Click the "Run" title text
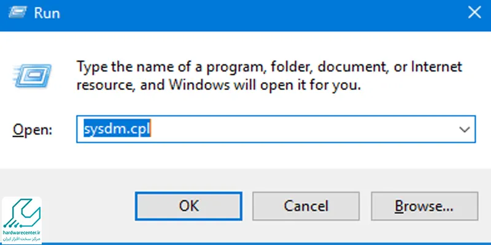This screenshot has width=491, height=245. pyautogui.click(x=47, y=12)
